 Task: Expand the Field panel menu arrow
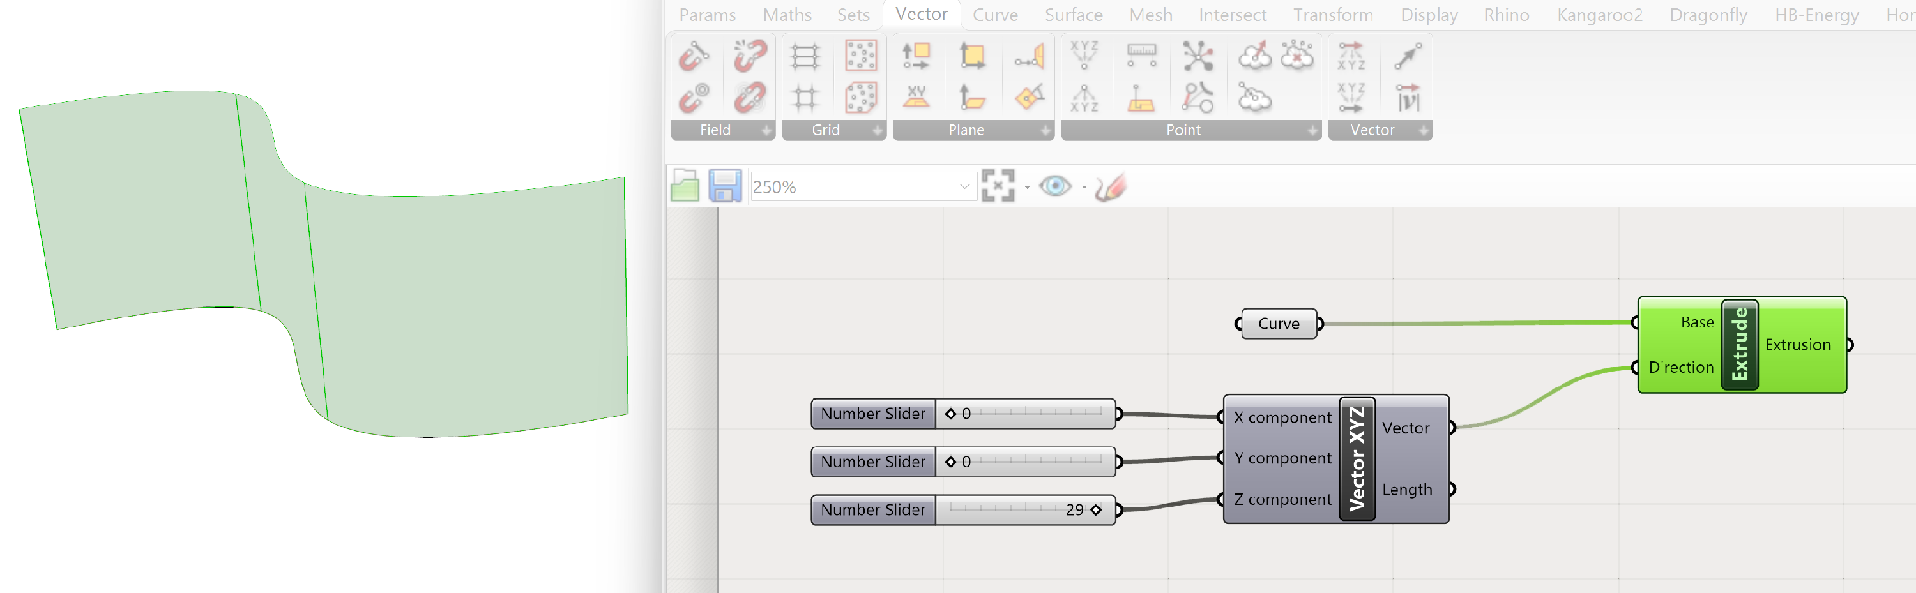click(x=766, y=131)
